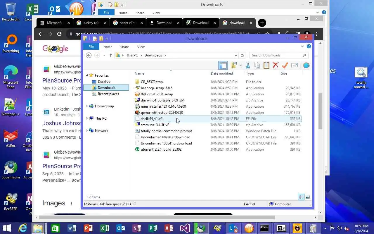Viewport: 374px width, 234px height.
Task: Select the smm-we-3.4.3f-v2 zip archive
Action: (x=218, y=125)
